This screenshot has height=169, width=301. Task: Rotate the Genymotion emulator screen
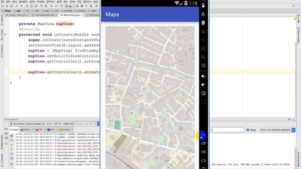coord(203,93)
